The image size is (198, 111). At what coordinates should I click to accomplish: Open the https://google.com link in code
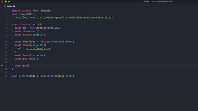[x=38, y=48]
